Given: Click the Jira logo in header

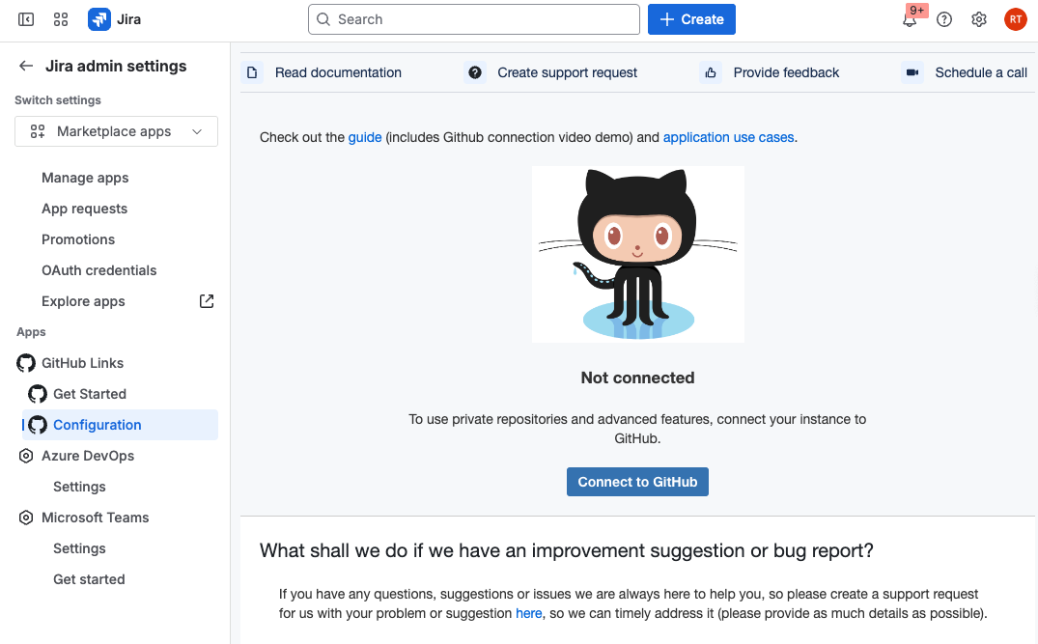Looking at the screenshot, I should [x=114, y=19].
